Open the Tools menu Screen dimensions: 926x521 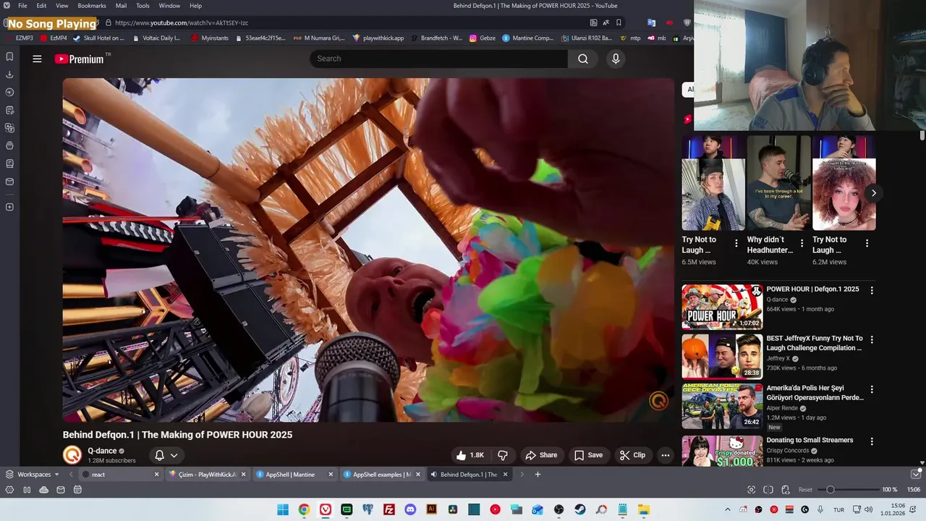click(143, 6)
